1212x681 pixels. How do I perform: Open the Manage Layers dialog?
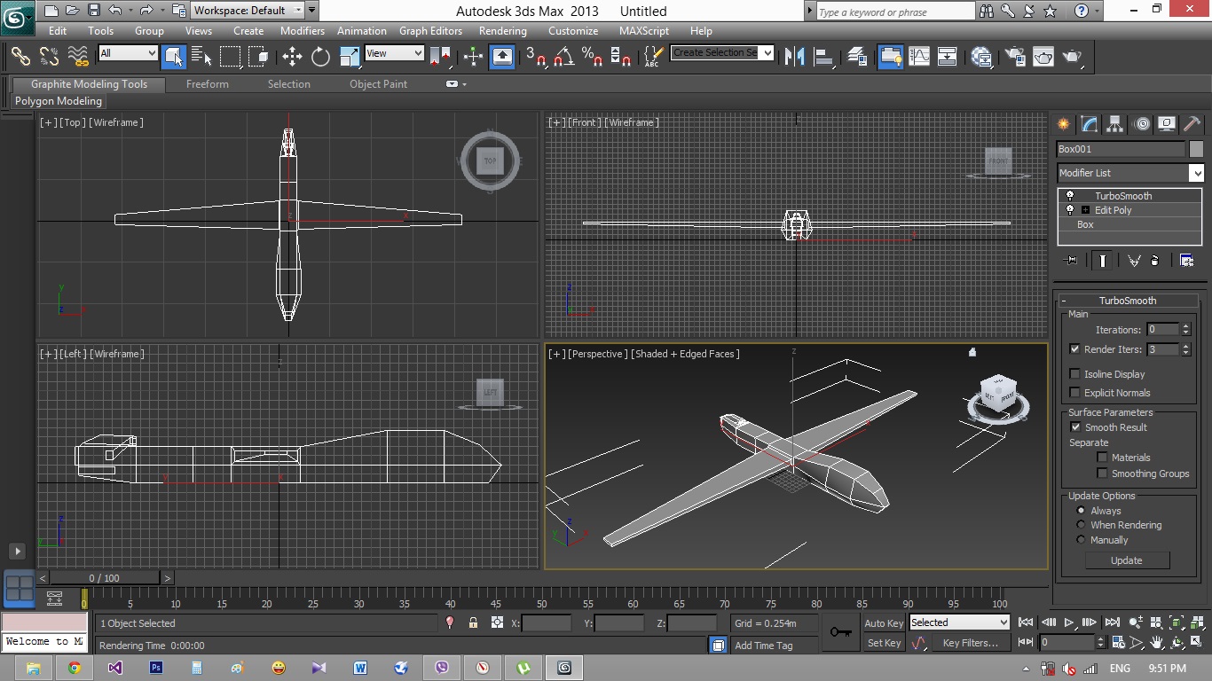[x=857, y=56]
